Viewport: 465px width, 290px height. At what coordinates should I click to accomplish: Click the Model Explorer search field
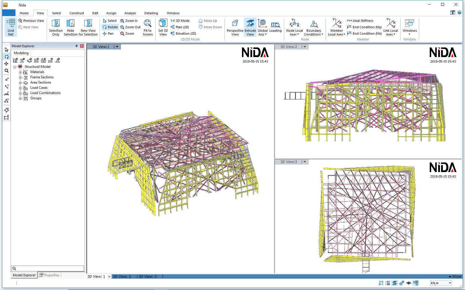[48, 268]
